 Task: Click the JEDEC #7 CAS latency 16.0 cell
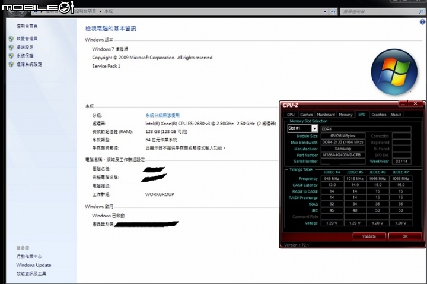pos(400,185)
